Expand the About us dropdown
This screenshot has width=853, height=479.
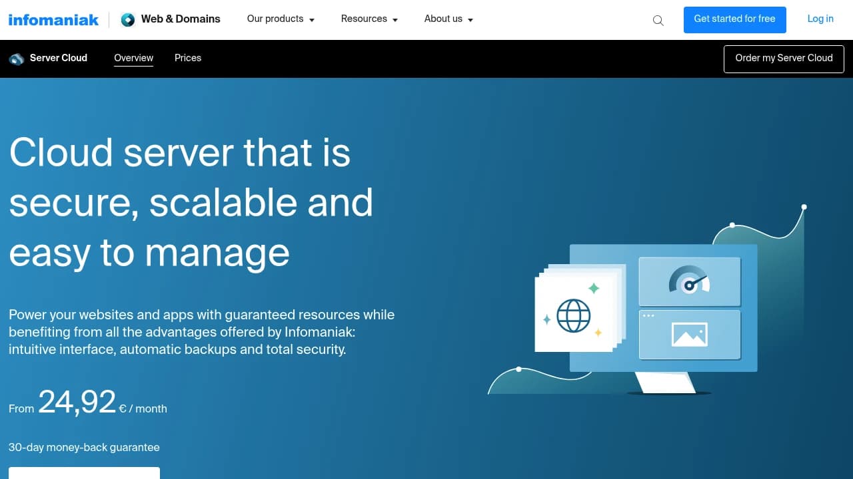[448, 19]
